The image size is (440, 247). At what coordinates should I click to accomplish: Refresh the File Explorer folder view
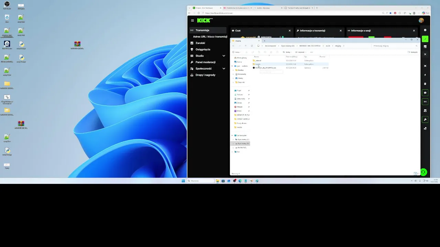(x=252, y=46)
